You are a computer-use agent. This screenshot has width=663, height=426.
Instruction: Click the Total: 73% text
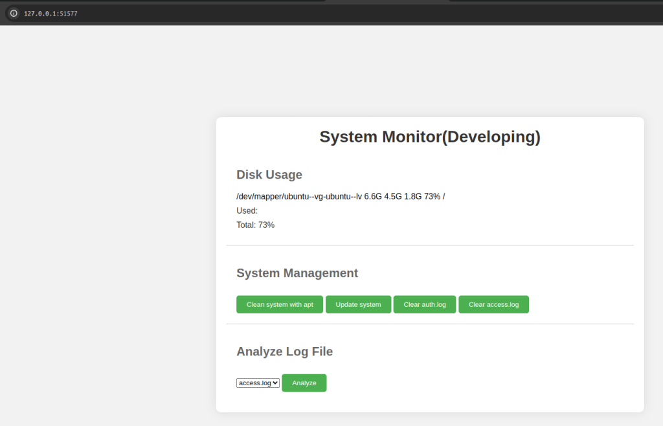tap(256, 225)
